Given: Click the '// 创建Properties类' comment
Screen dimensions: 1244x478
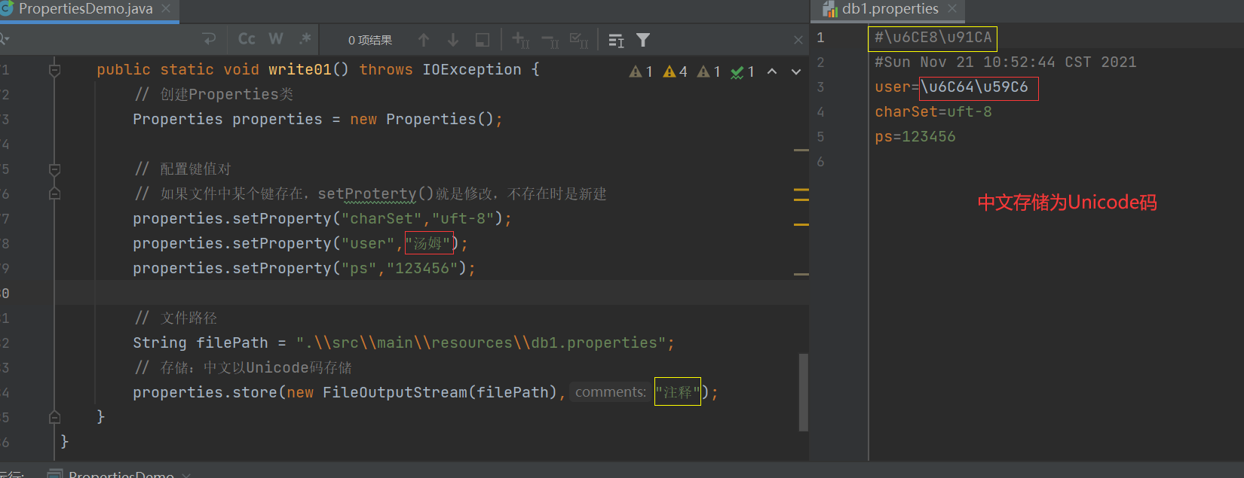Looking at the screenshot, I should pyautogui.click(x=213, y=94).
